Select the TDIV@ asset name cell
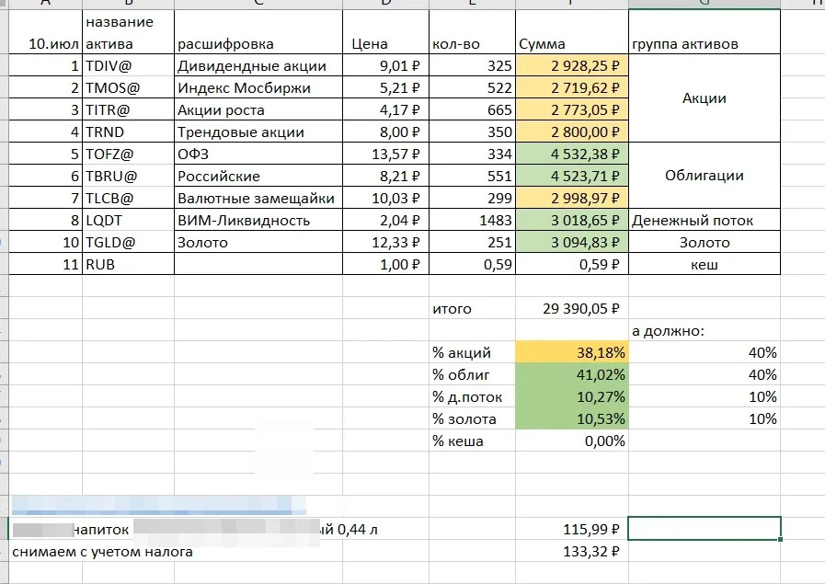The height and width of the screenshot is (584, 825). click(x=128, y=65)
